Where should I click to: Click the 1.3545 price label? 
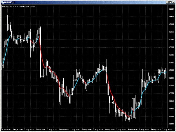(x=171, y=116)
